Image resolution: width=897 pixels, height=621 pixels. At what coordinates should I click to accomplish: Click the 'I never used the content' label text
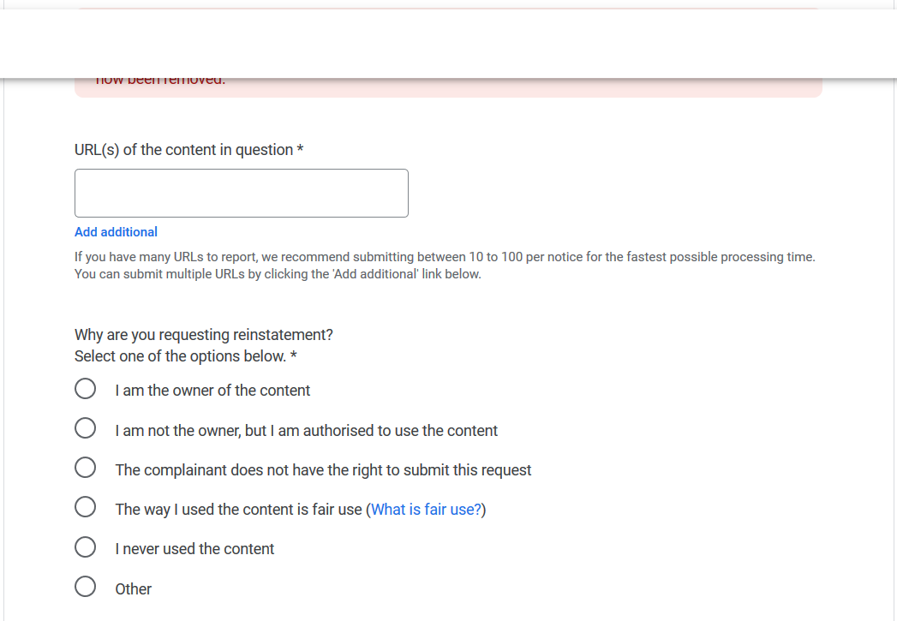point(194,549)
